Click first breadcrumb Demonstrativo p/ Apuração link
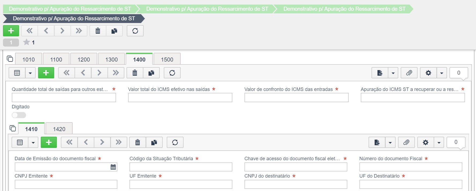This screenshot has width=476, height=191. click(x=70, y=9)
